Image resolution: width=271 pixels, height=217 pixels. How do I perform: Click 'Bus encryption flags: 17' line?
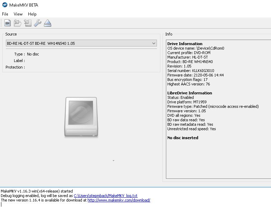187,80
